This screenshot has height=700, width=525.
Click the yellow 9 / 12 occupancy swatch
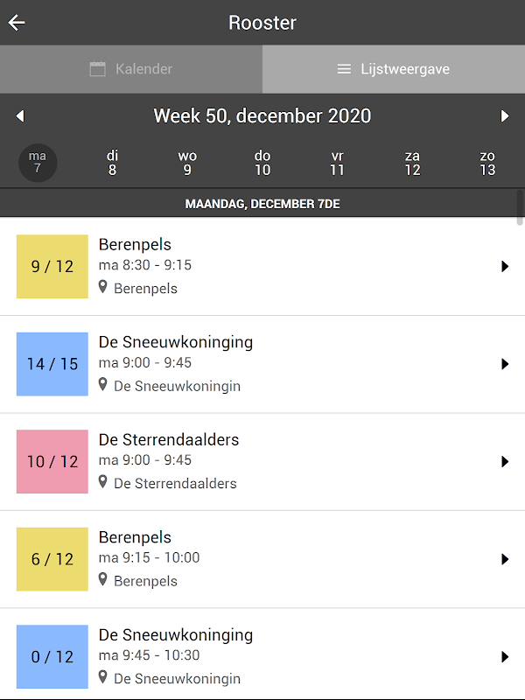tap(52, 267)
